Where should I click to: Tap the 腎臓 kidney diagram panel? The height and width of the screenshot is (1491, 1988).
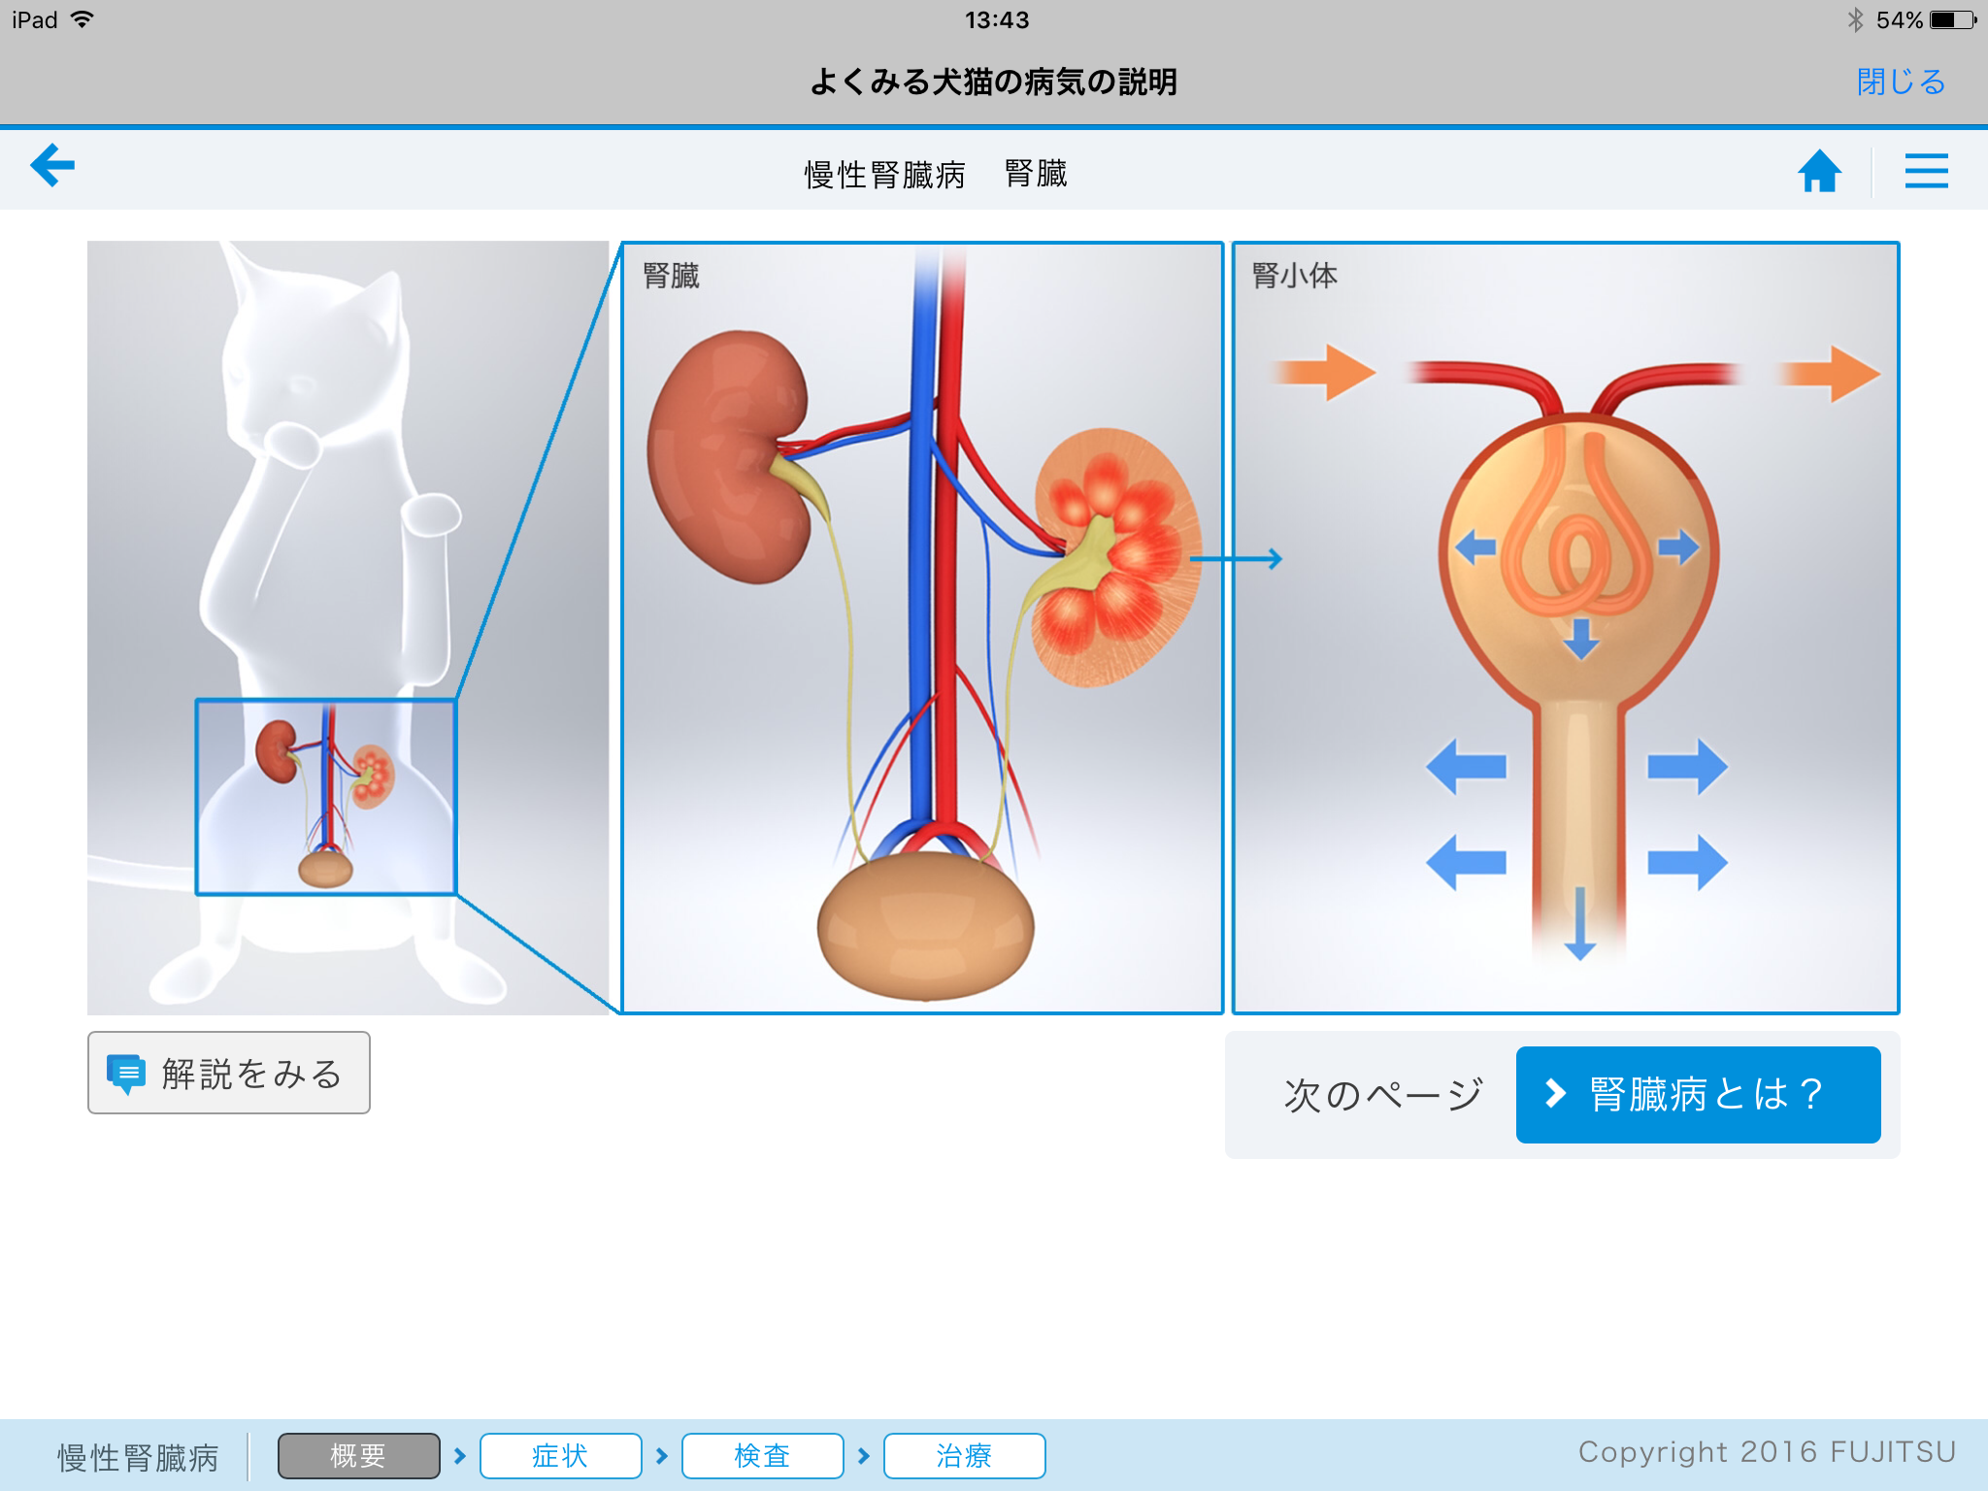[922, 627]
